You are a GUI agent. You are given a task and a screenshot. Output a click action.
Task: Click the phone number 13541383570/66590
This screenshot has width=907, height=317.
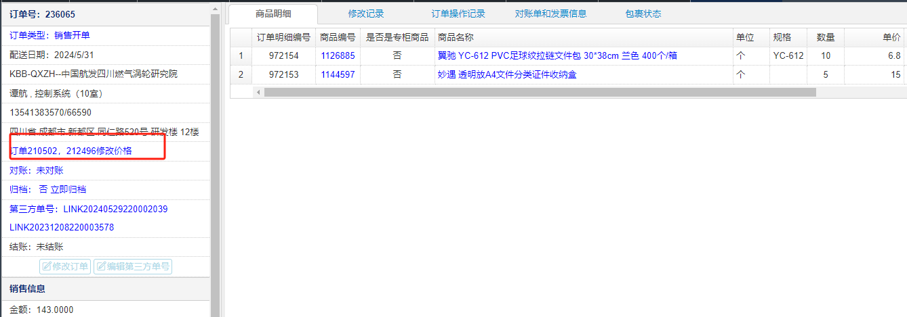point(50,112)
